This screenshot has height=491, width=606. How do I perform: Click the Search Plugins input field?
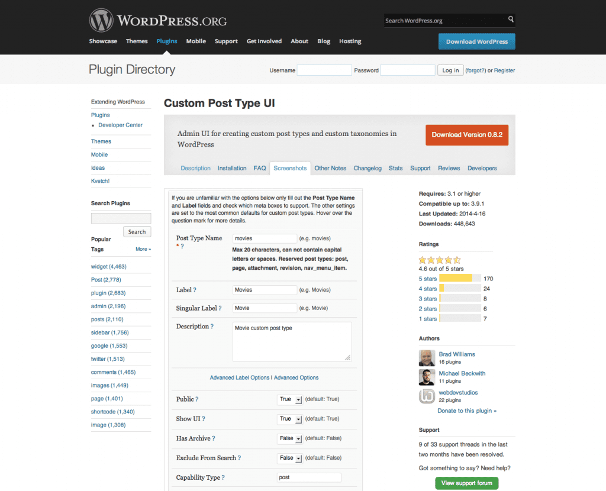tap(121, 219)
